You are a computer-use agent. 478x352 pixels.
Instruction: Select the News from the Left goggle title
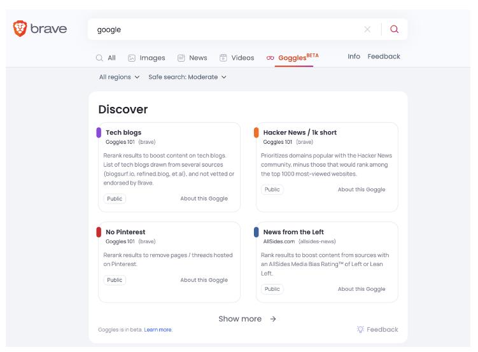tap(293, 232)
